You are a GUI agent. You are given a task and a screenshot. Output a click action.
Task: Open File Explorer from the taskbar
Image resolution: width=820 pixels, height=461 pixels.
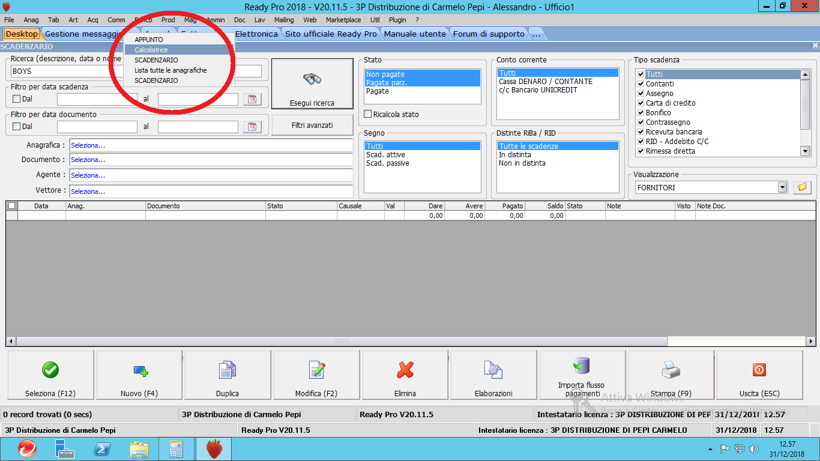click(x=139, y=449)
